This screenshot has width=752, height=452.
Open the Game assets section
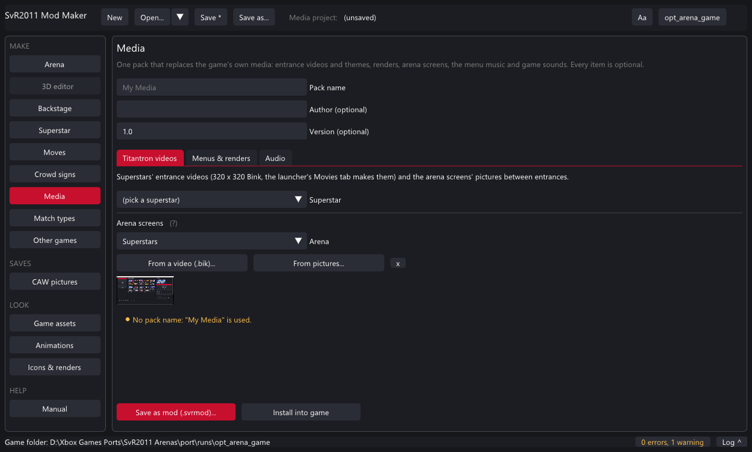click(x=55, y=323)
